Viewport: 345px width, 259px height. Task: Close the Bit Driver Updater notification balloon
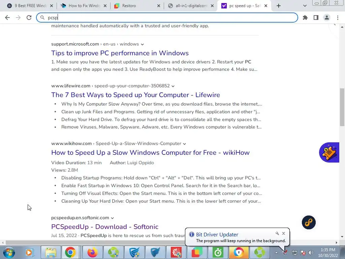(283, 233)
